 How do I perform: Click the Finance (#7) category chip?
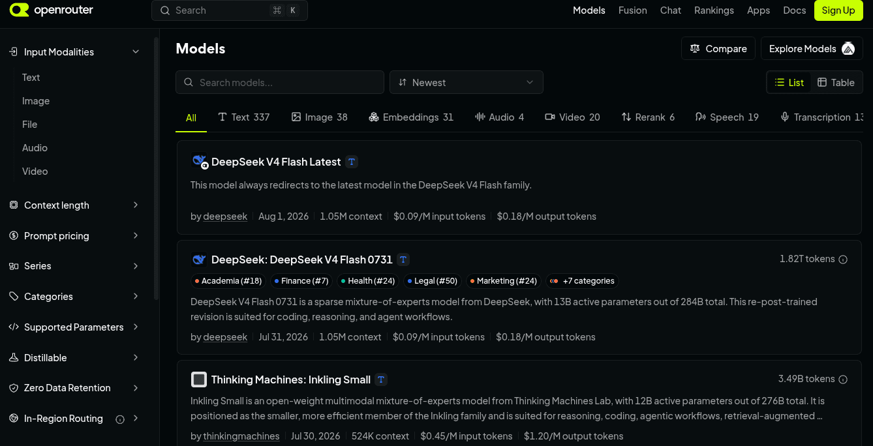point(301,281)
